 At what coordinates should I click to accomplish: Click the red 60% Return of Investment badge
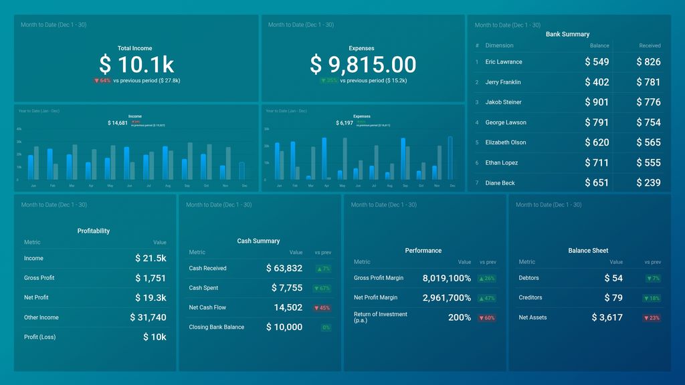pyautogui.click(x=487, y=317)
